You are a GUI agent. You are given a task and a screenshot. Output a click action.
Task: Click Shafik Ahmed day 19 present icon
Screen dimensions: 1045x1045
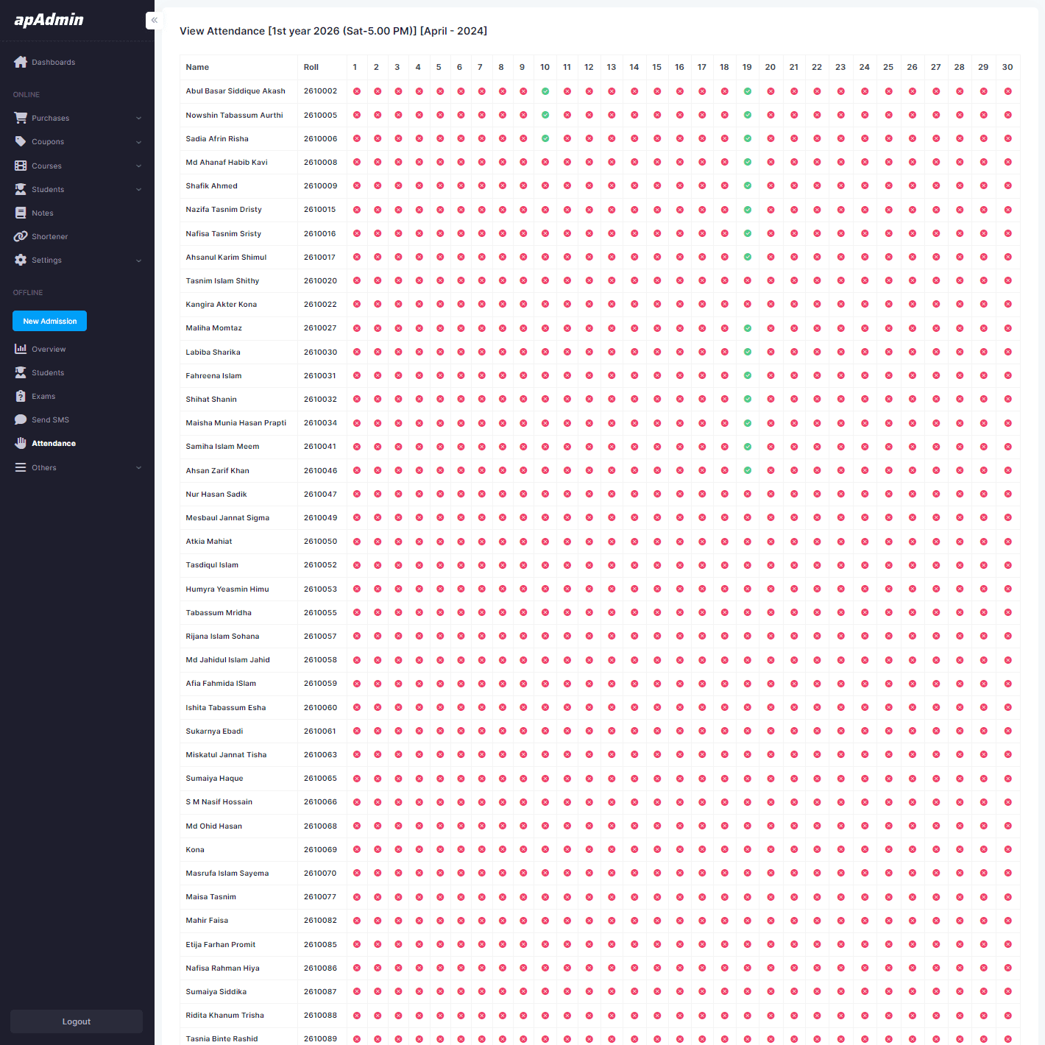(x=748, y=185)
